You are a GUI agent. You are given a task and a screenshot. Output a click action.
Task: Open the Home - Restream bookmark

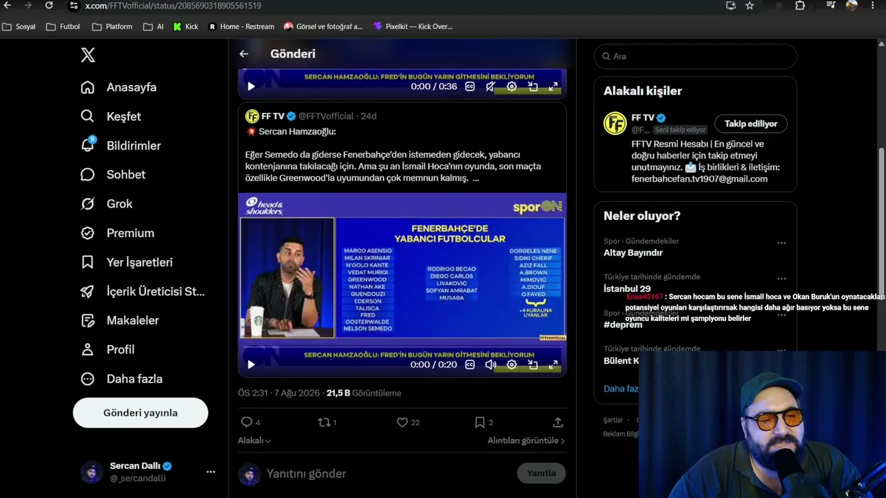point(242,27)
